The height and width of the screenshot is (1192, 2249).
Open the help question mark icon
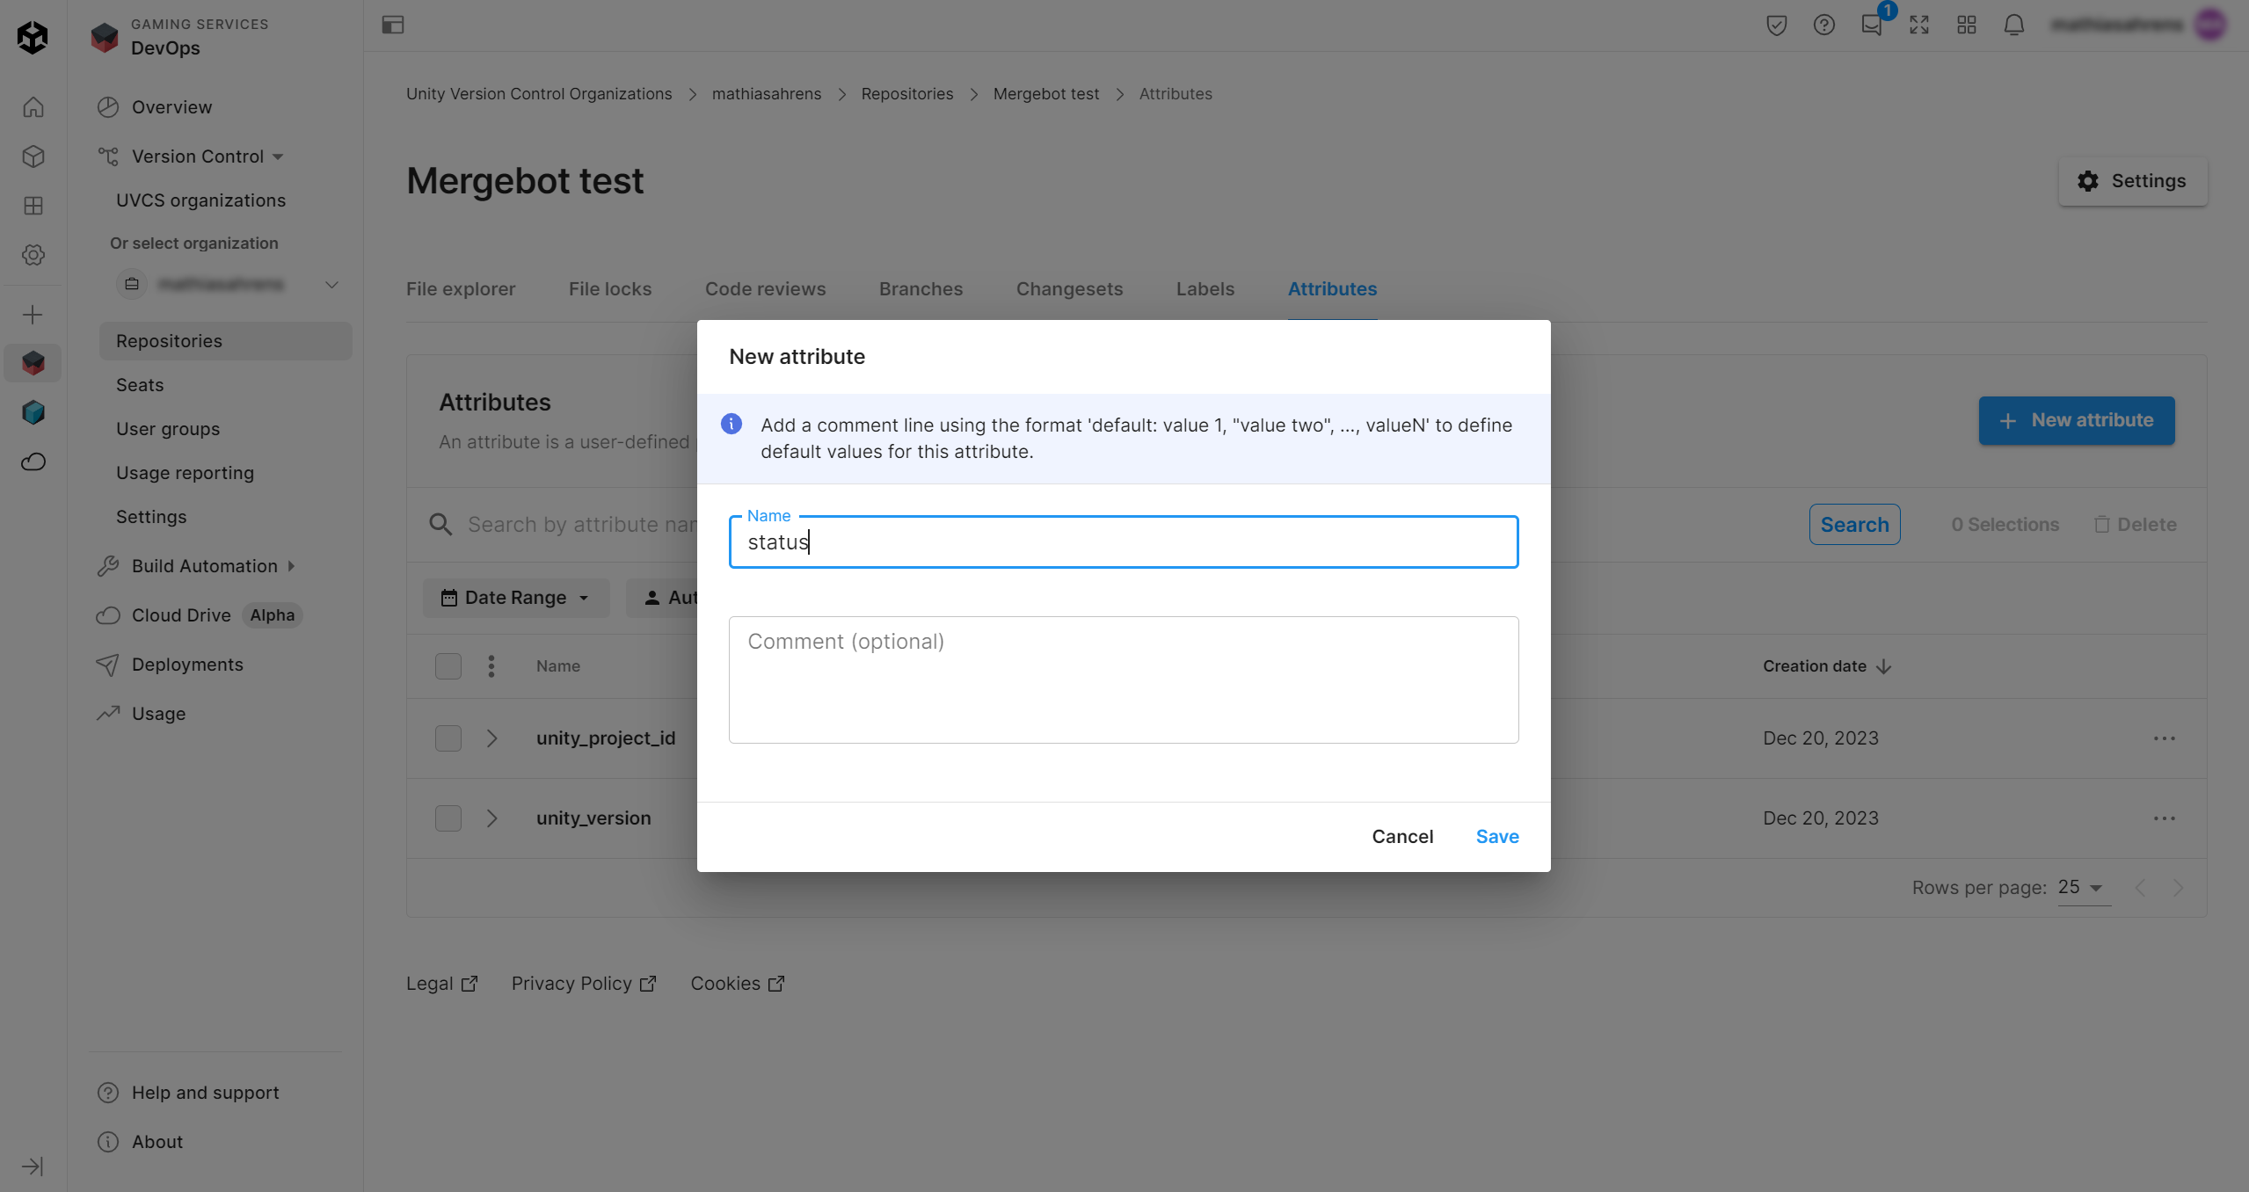[1823, 25]
